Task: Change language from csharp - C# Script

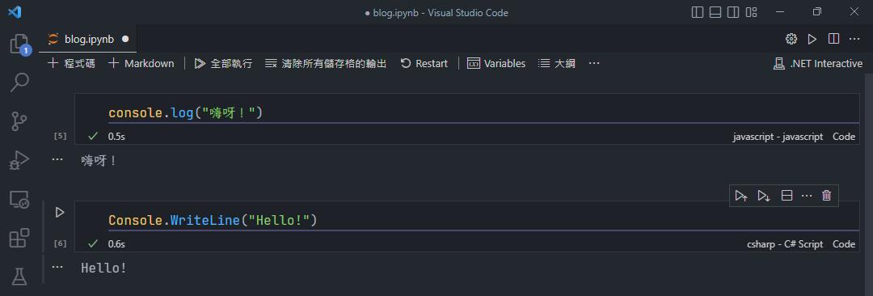Action: pos(785,244)
